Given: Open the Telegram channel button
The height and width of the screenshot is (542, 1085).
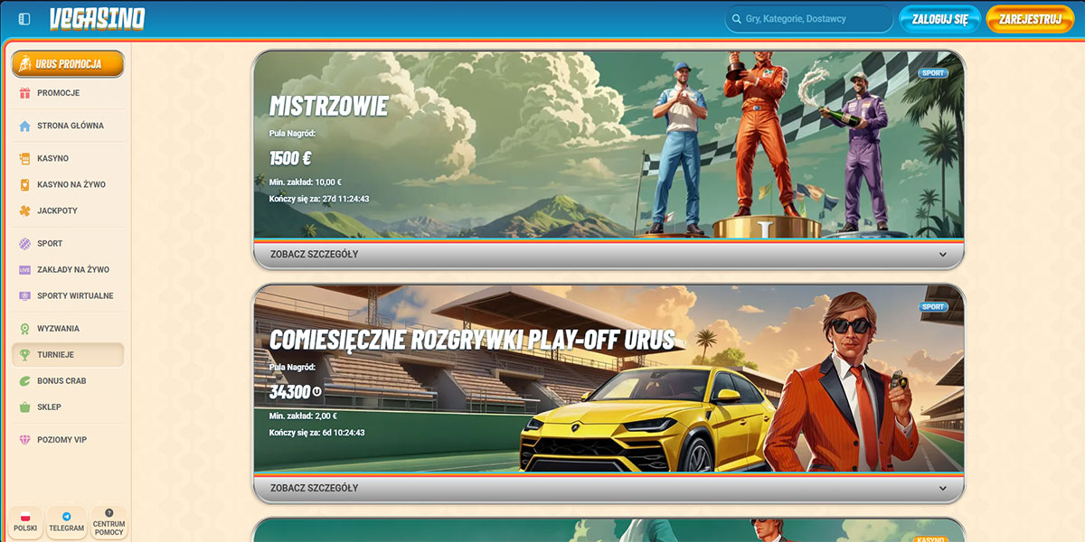Looking at the screenshot, I should [67, 522].
